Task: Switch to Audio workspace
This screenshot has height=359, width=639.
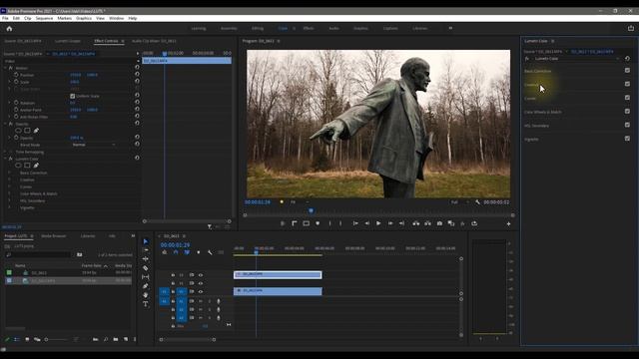Action: (333, 29)
